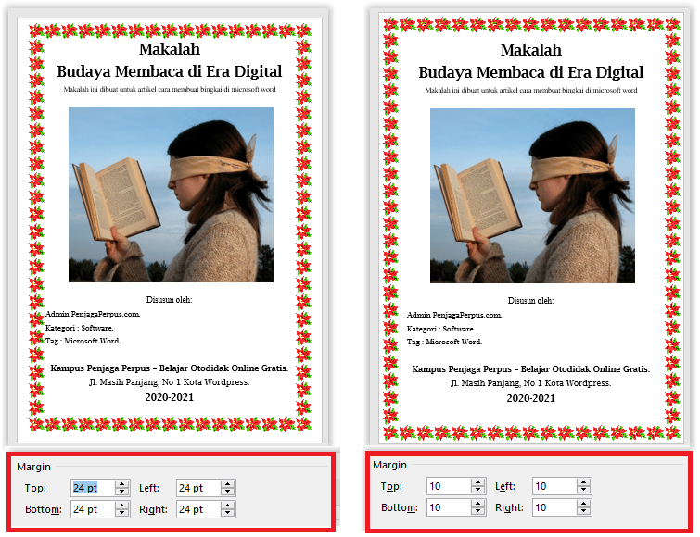Decrease Left margin in the 10 panel
This screenshot has width=700, height=537.
tap(584, 490)
